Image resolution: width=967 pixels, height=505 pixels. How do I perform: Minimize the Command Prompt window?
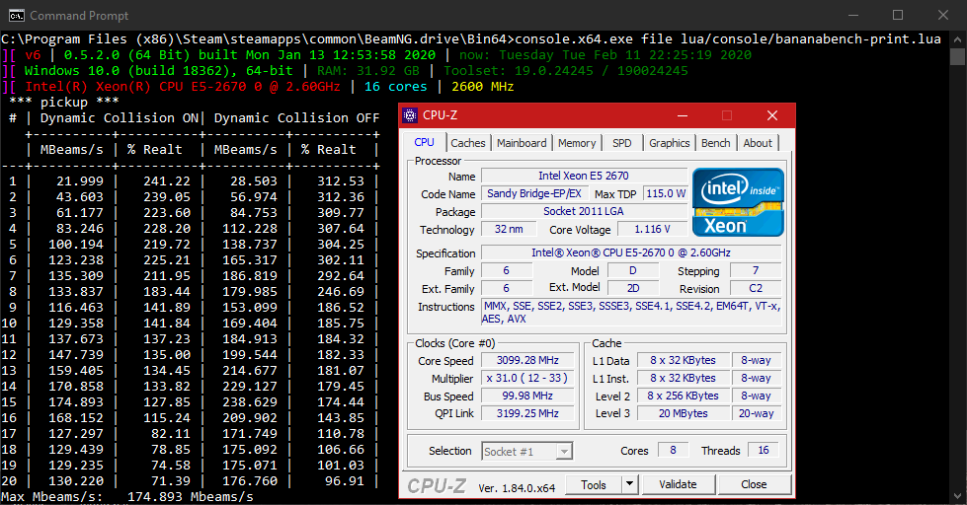(x=853, y=15)
